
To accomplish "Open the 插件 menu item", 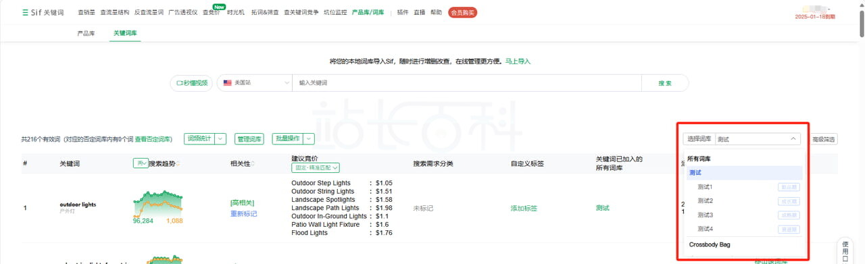I will (403, 12).
